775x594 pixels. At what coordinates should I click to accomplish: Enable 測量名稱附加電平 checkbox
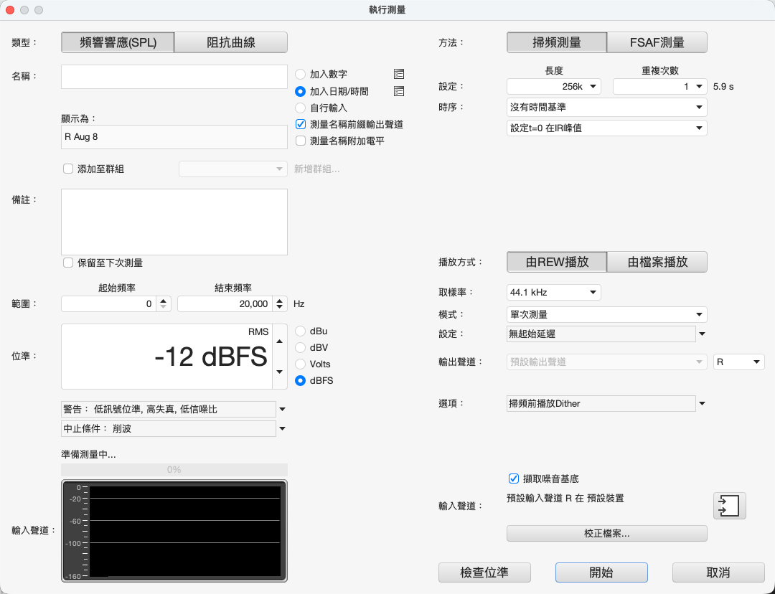pyautogui.click(x=301, y=141)
